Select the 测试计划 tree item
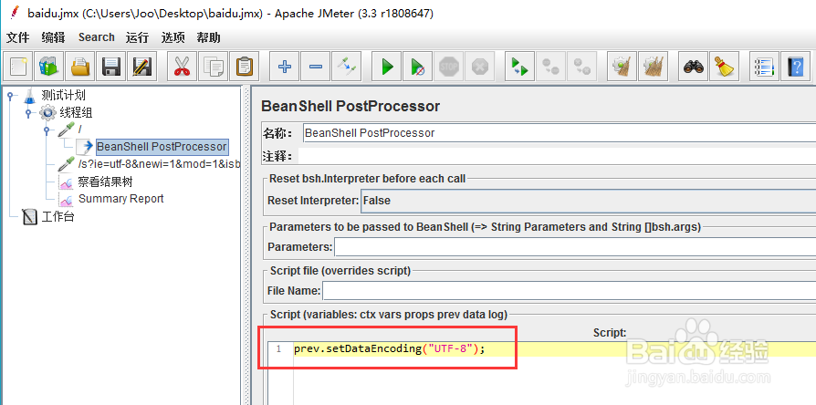 click(x=63, y=95)
